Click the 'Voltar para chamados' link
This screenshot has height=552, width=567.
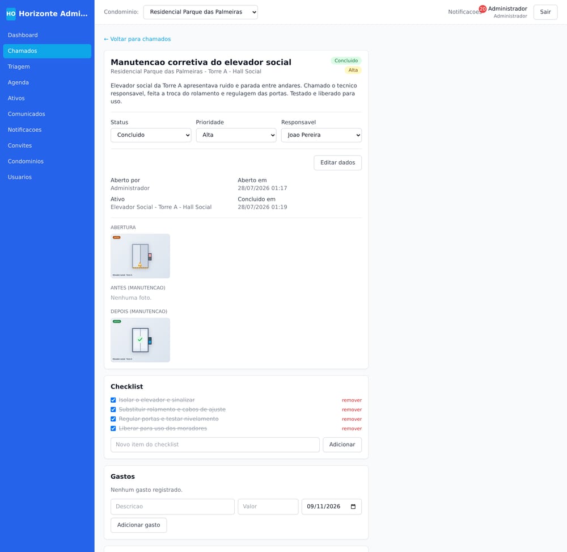(137, 39)
